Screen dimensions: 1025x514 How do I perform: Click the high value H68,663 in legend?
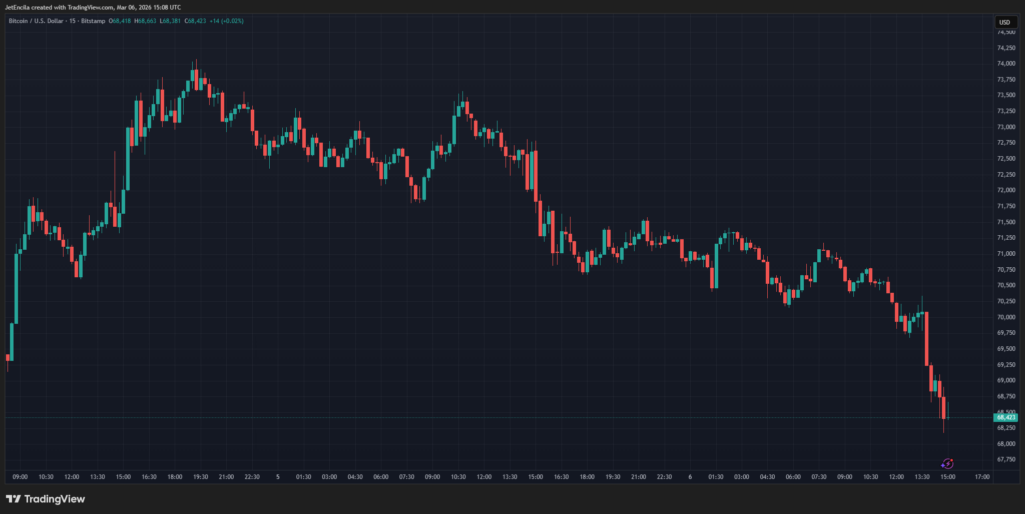(x=145, y=21)
